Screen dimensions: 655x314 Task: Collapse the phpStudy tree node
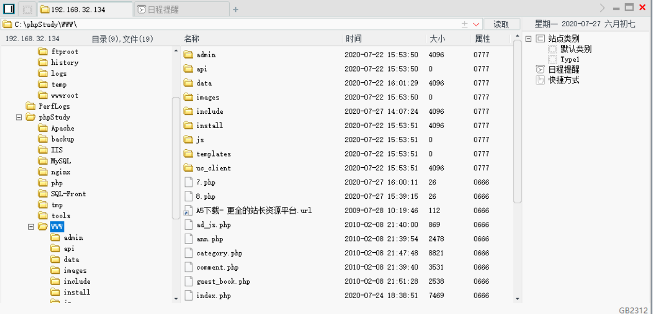tap(19, 117)
